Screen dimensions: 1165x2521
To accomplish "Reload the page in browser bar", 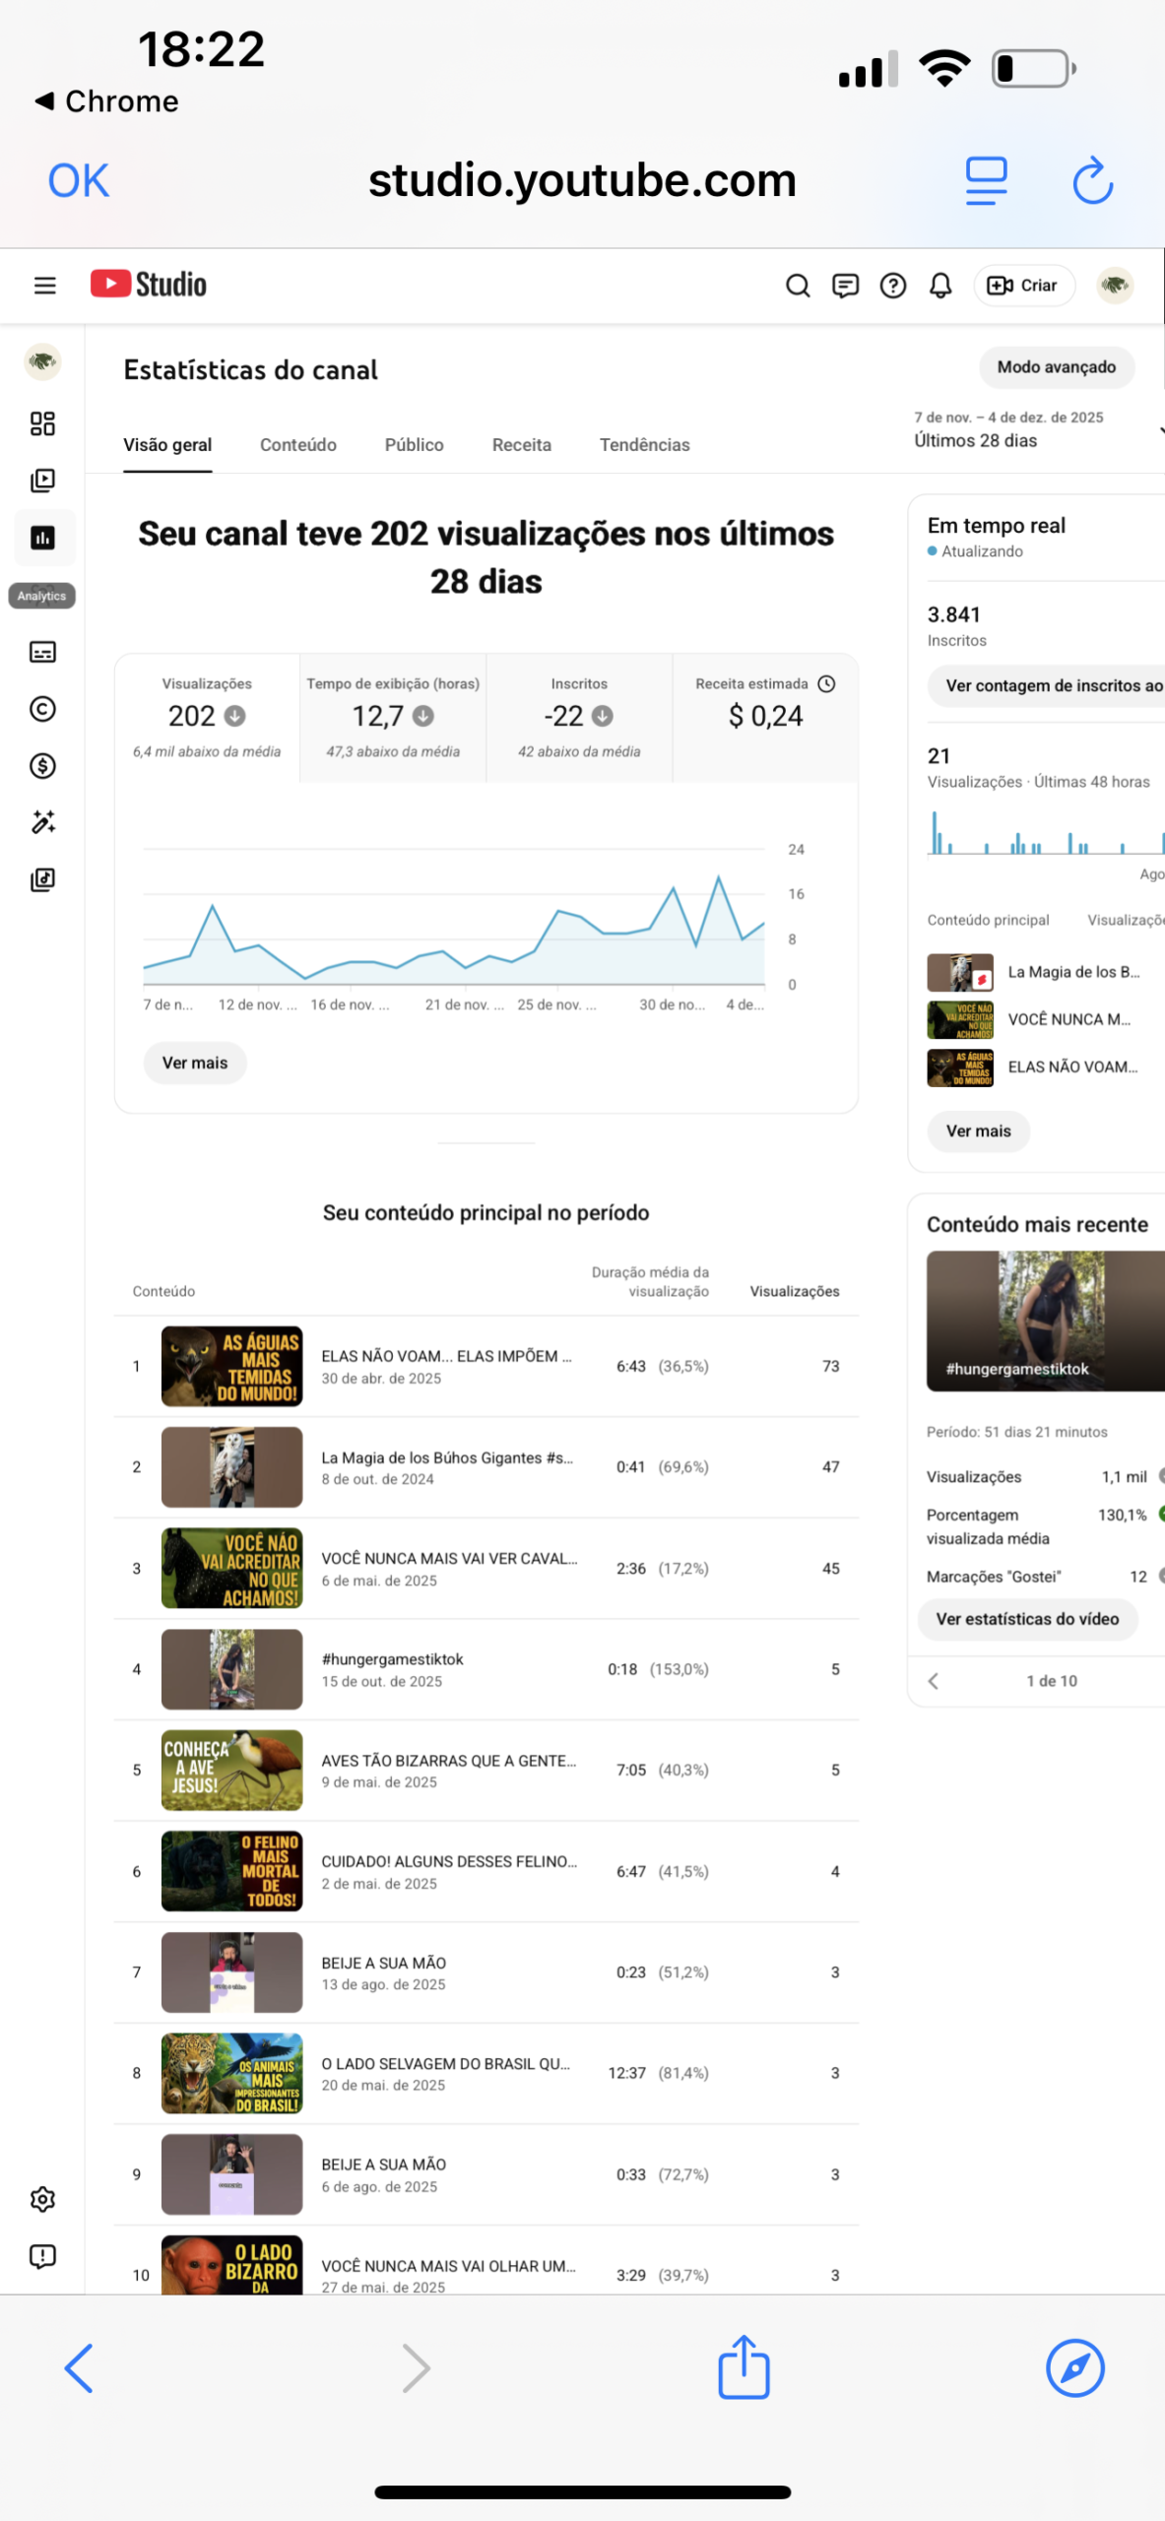I will click(1092, 181).
